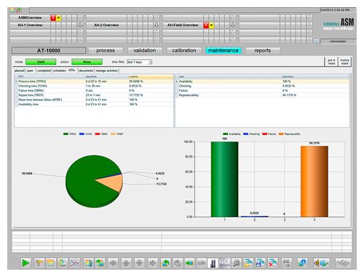Select the Process time (TPRO) row
The image size is (364, 277).
[94, 82]
